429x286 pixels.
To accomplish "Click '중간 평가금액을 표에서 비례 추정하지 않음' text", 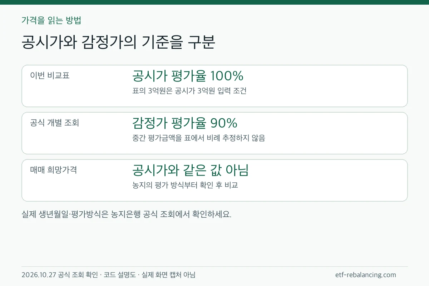I will point(198,138).
